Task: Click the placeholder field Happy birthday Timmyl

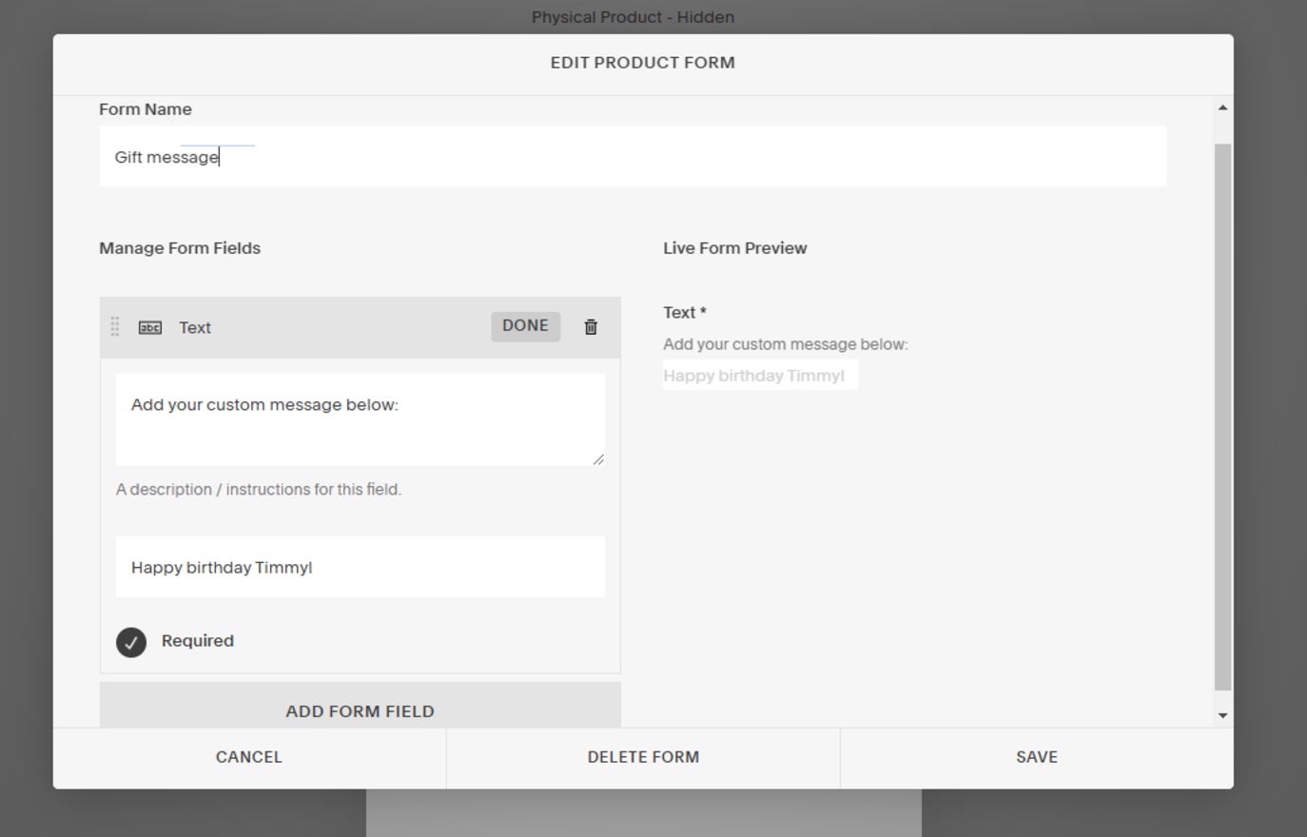Action: coord(360,567)
